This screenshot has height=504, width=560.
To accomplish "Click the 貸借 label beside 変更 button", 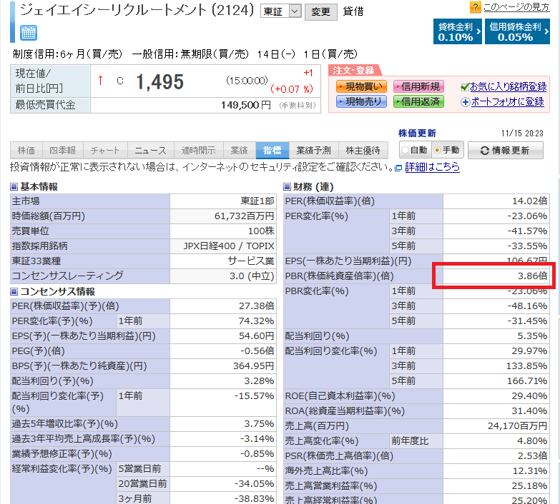I will (x=353, y=11).
